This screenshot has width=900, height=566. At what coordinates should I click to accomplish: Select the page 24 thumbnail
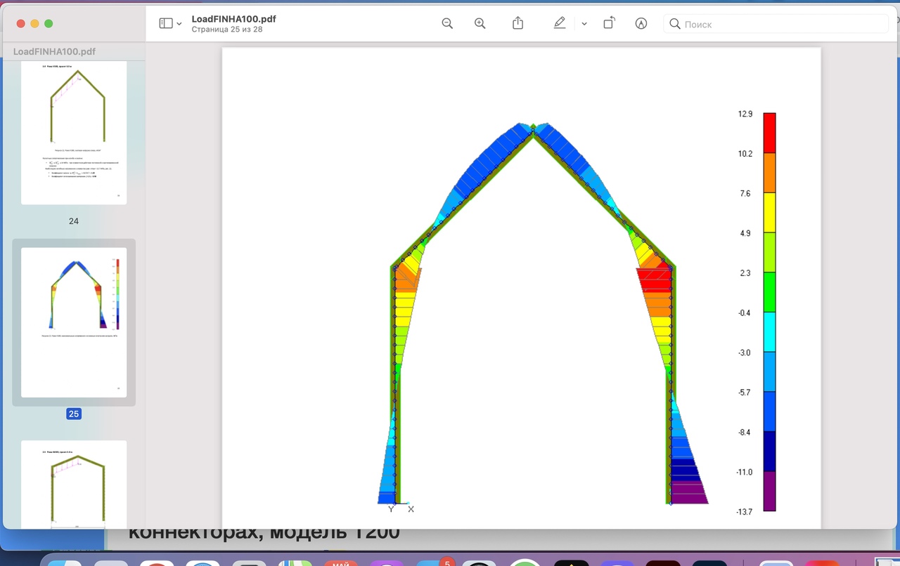74,133
